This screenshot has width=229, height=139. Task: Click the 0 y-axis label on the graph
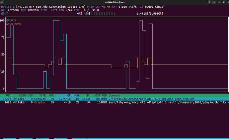4,89
